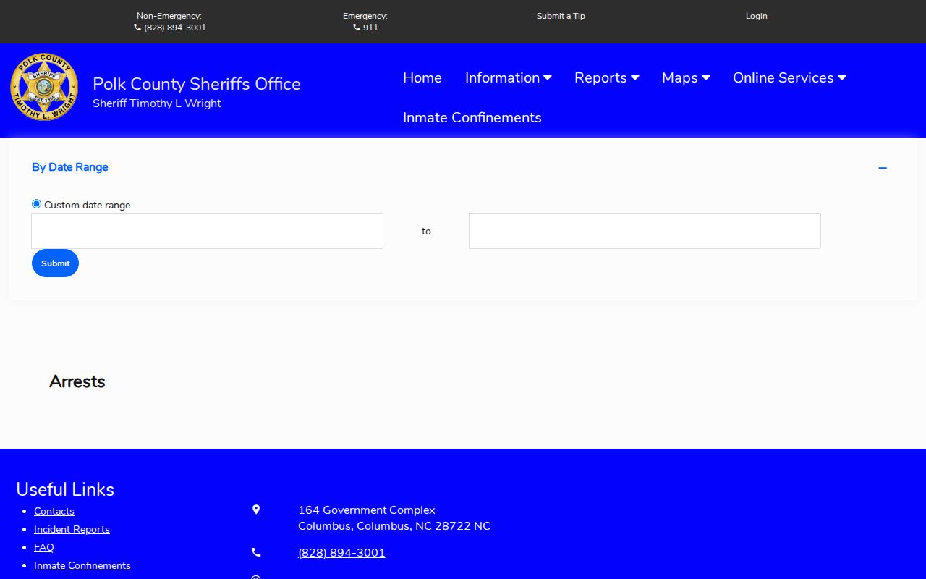The width and height of the screenshot is (926, 579).
Task: Click the 164 Government Complex address text
Action: (x=367, y=510)
